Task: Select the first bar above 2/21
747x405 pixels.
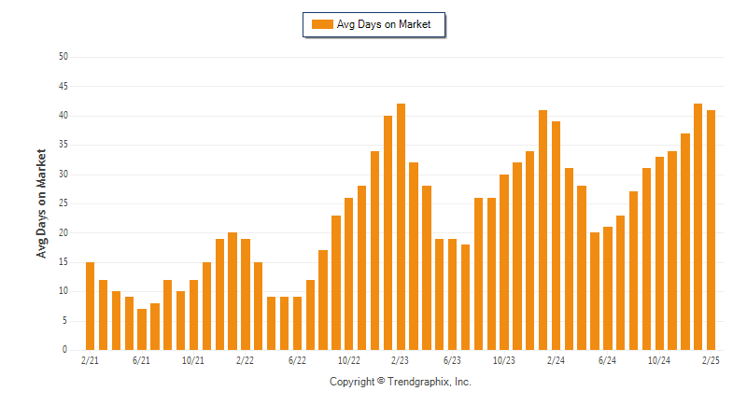Action: pyautogui.click(x=90, y=306)
